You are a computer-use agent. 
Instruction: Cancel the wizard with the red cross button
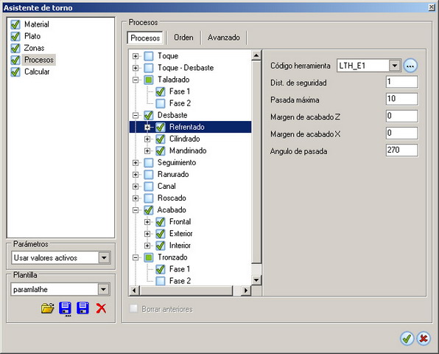(x=424, y=339)
